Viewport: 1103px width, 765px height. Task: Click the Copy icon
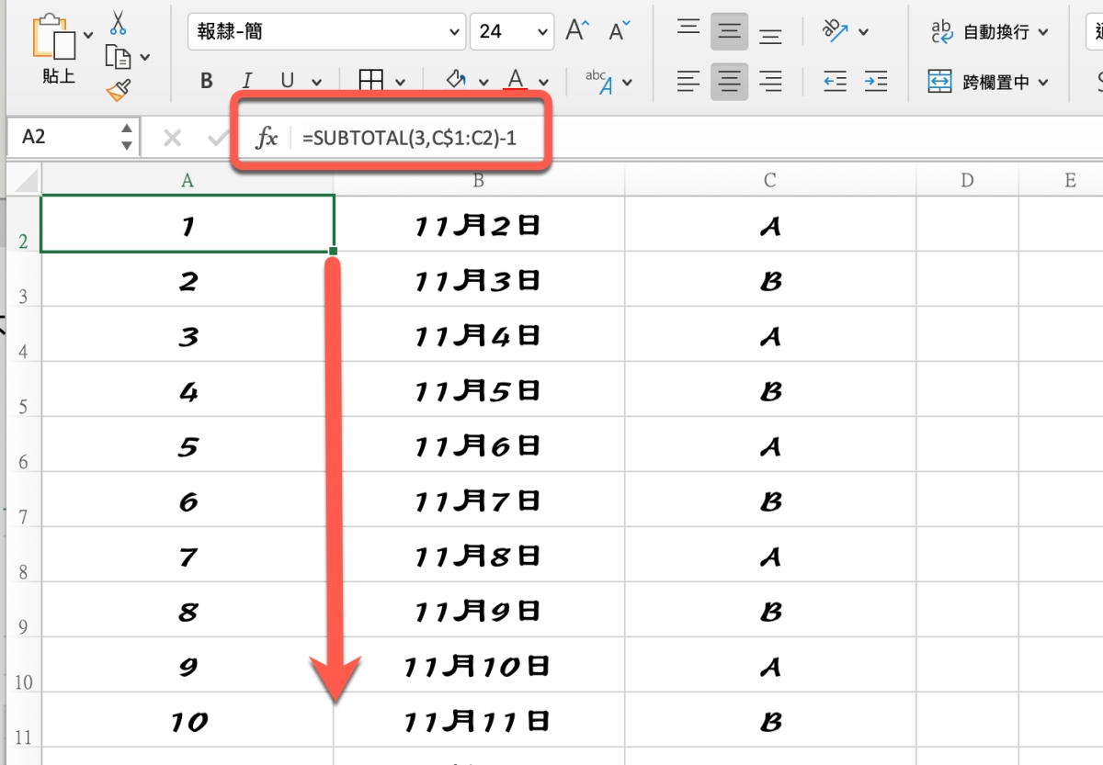coord(119,57)
